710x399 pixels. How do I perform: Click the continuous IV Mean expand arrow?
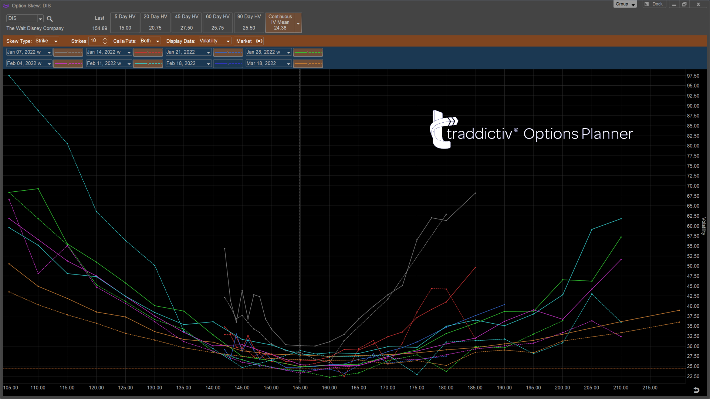coord(298,22)
